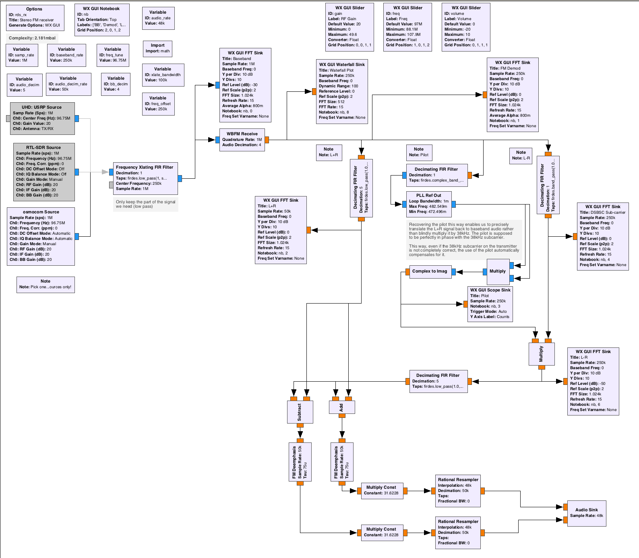Select the samp_rate Variable block
This screenshot has width=639, height=558.
coord(22,55)
